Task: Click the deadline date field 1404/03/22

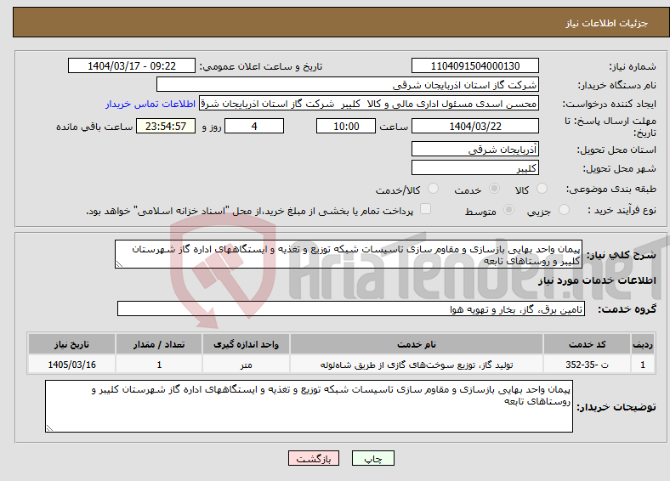Action: click(474, 126)
